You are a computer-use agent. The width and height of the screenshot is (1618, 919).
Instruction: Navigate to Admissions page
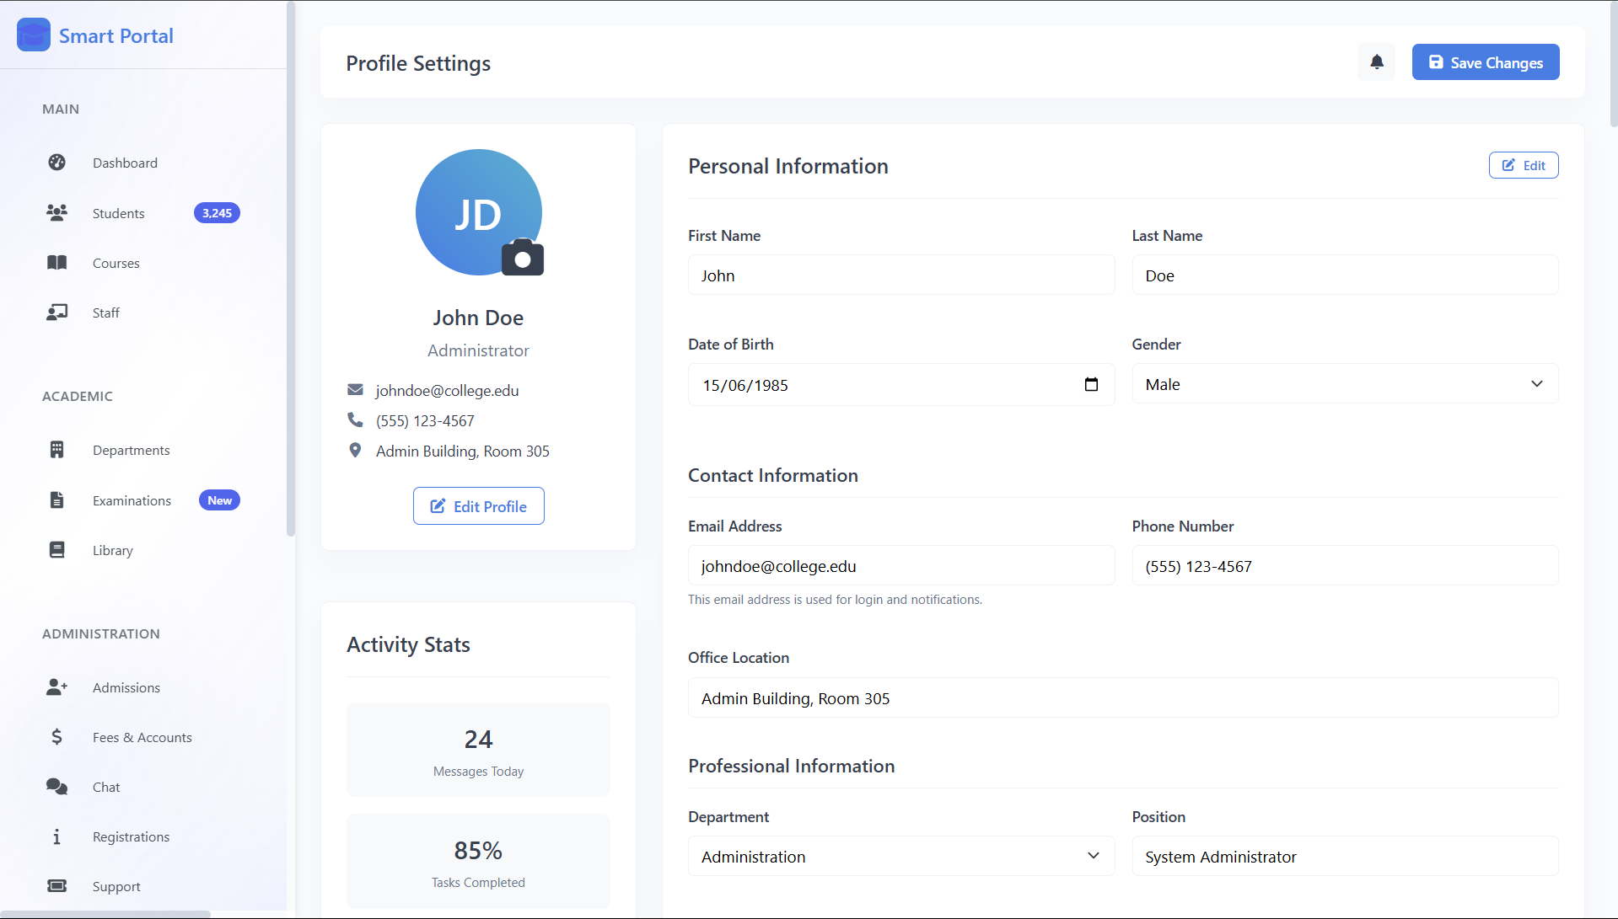[x=126, y=687]
